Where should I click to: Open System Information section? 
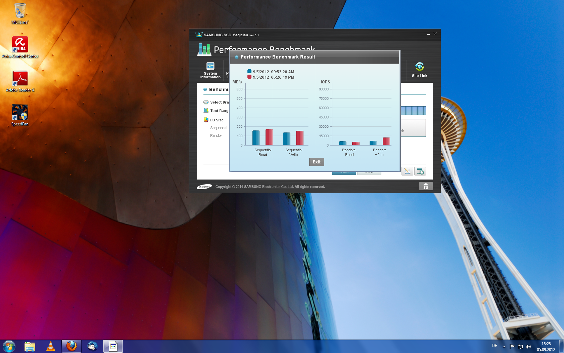tap(210, 70)
